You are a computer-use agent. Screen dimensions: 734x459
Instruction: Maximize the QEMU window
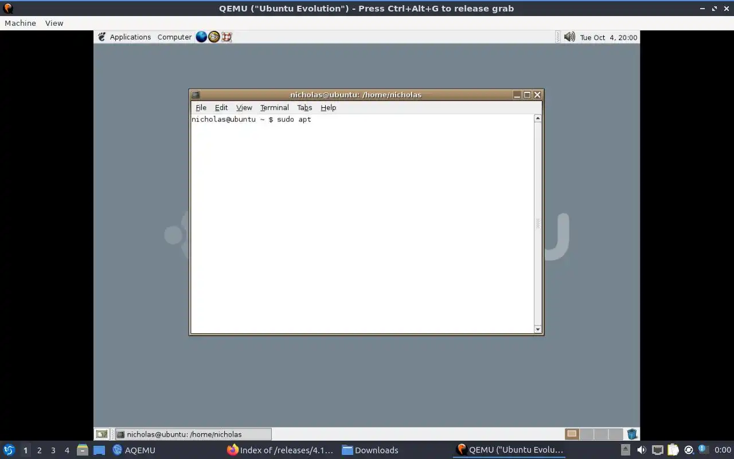pyautogui.click(x=715, y=9)
